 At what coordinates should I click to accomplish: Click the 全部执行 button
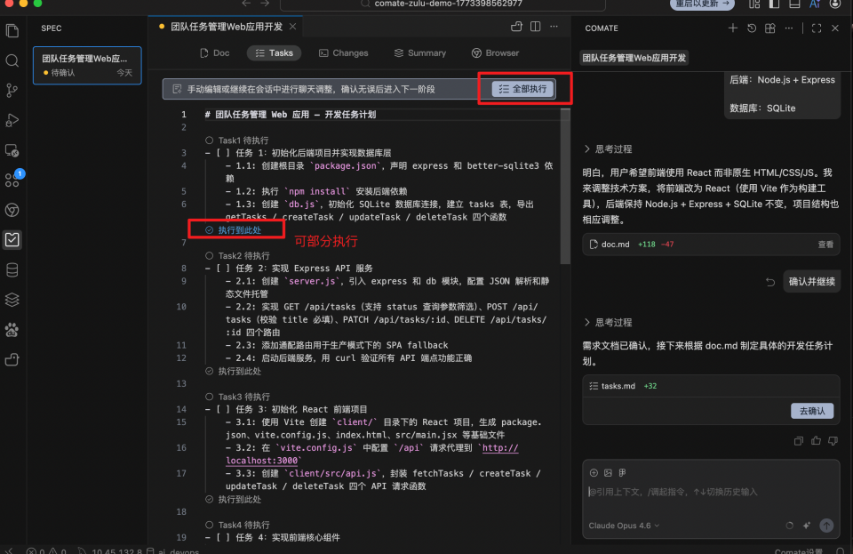click(x=522, y=89)
